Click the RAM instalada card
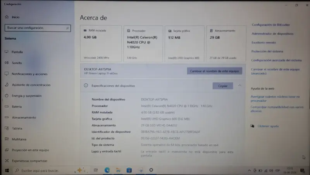 101,43
